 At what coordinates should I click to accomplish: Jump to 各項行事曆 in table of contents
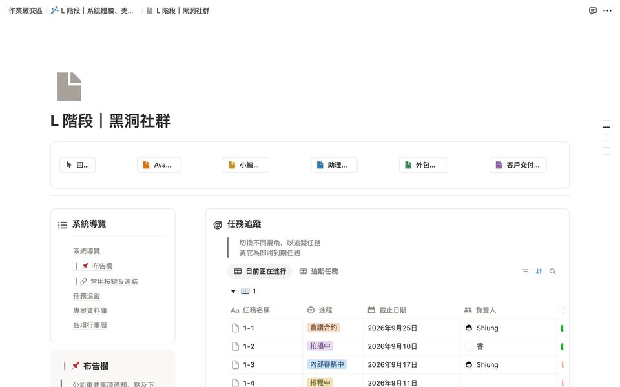coord(90,325)
